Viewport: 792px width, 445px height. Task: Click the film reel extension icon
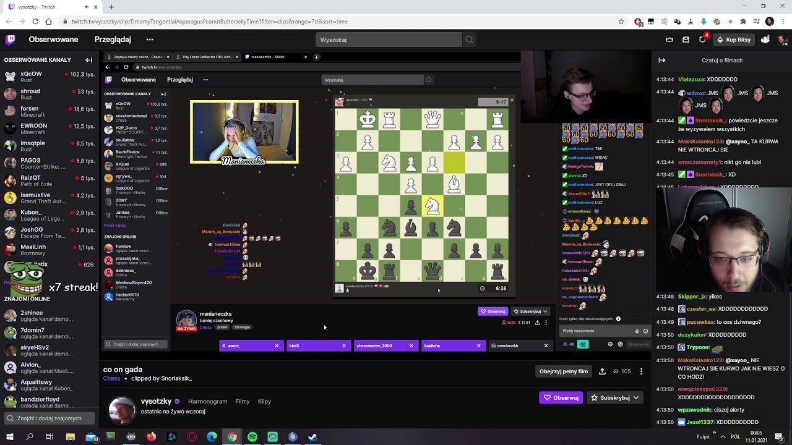tap(717, 22)
